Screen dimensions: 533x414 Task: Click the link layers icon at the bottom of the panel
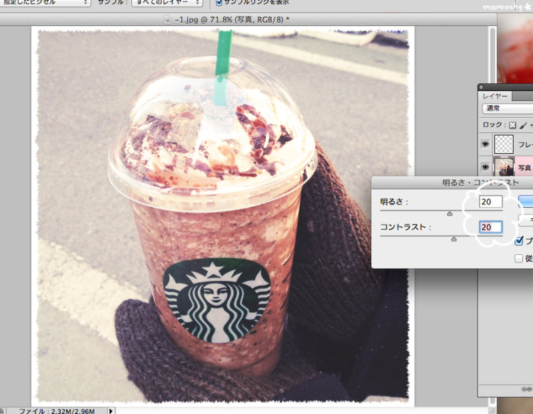pyautogui.click(x=526, y=389)
